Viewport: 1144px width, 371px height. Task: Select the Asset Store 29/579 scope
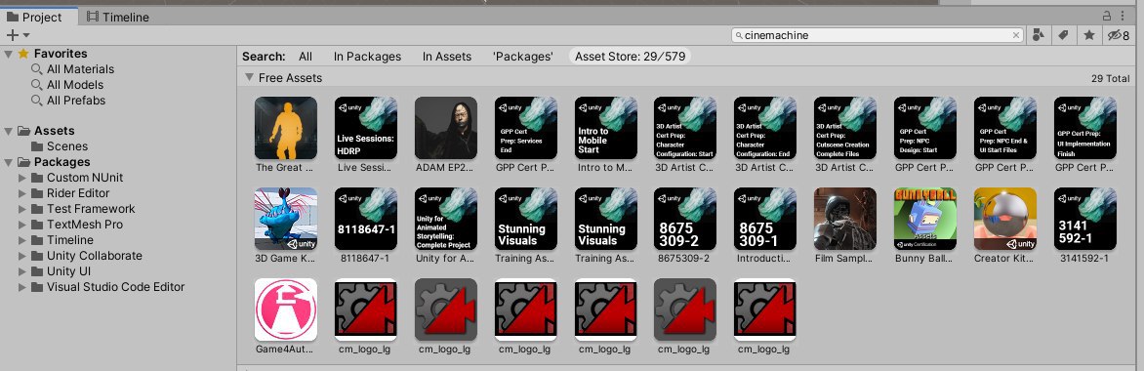[x=630, y=57]
